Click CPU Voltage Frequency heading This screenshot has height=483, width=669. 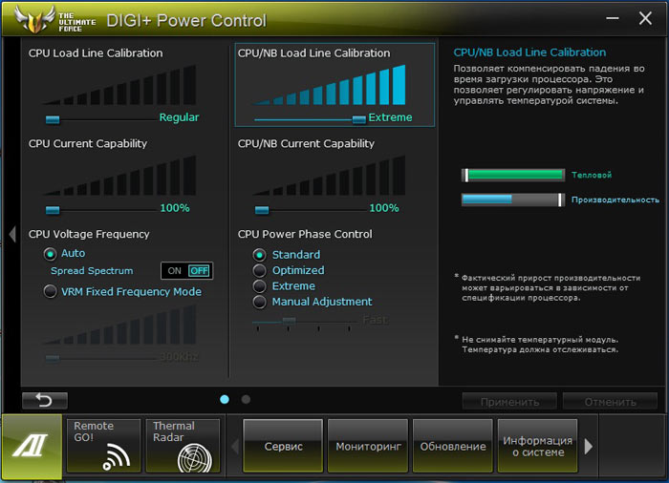(89, 234)
